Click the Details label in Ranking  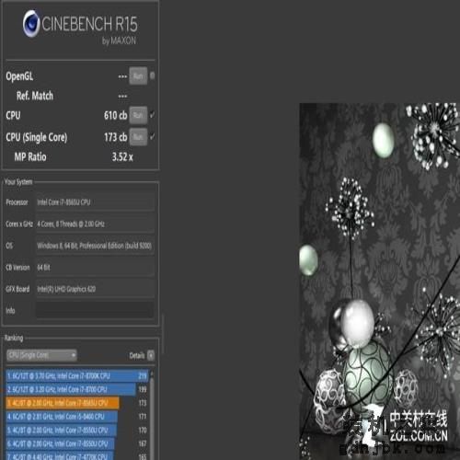pyautogui.click(x=137, y=355)
